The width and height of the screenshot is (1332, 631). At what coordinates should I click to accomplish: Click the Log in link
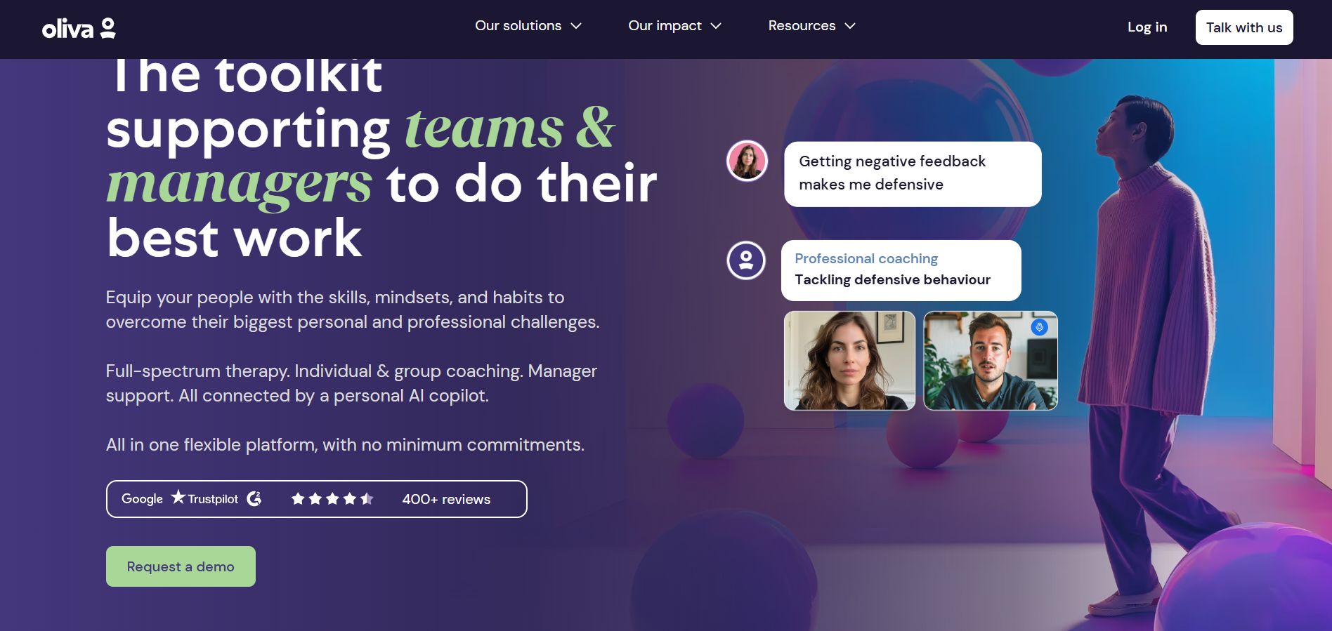tap(1147, 27)
